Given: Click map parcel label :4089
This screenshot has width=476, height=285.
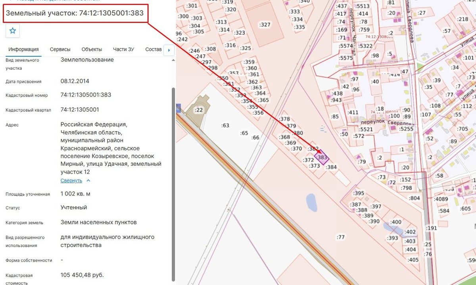Looking at the screenshot, I should pos(441,199).
